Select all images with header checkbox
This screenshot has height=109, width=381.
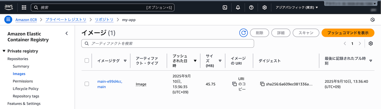coord(87,60)
